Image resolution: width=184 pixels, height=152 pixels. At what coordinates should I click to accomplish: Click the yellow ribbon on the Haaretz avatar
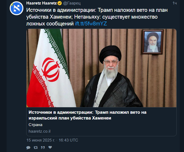click(x=12, y=5)
